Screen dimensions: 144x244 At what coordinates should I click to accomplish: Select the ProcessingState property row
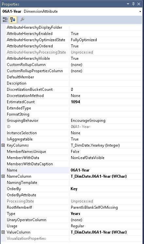pyautogui.click(x=74, y=201)
